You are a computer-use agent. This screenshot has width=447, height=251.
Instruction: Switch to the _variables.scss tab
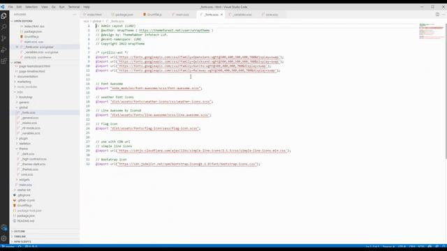(x=242, y=15)
